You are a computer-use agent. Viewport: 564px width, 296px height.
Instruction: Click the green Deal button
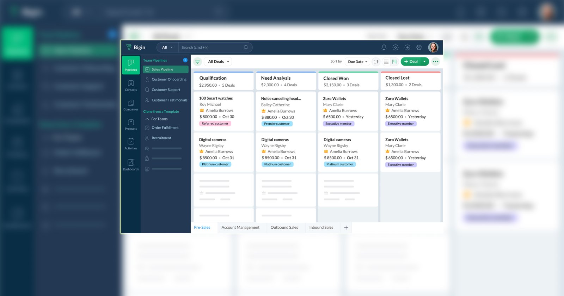(x=411, y=62)
